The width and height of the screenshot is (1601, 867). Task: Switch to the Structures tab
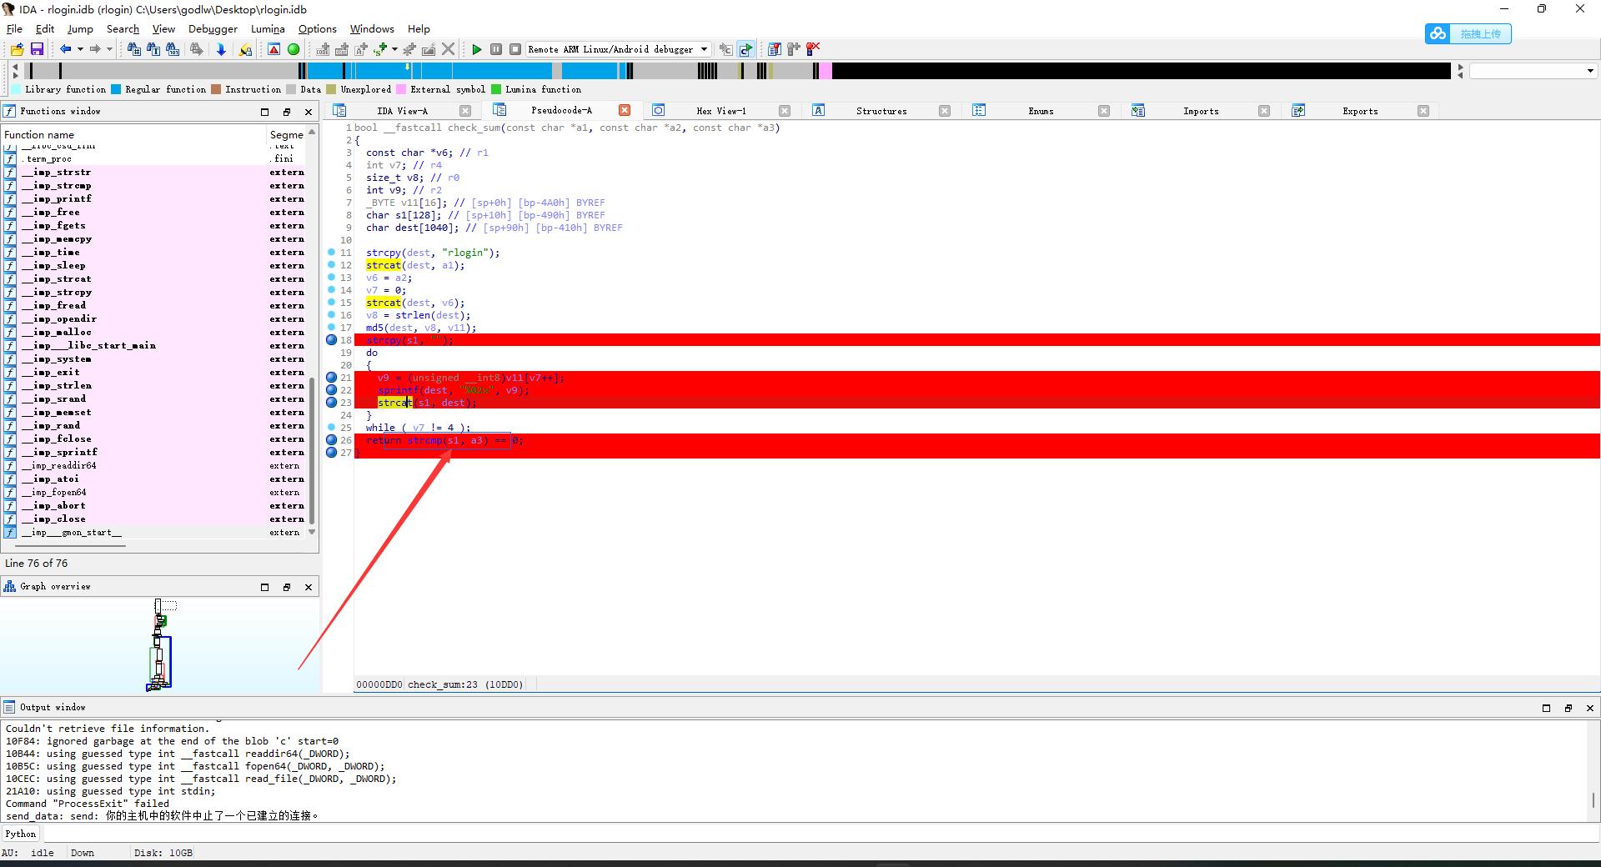coord(881,111)
